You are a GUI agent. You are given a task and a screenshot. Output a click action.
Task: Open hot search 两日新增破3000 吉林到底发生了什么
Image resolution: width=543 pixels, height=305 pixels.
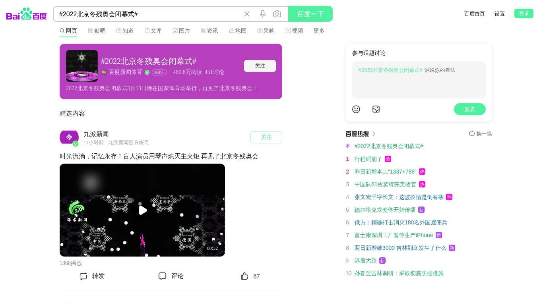400,248
